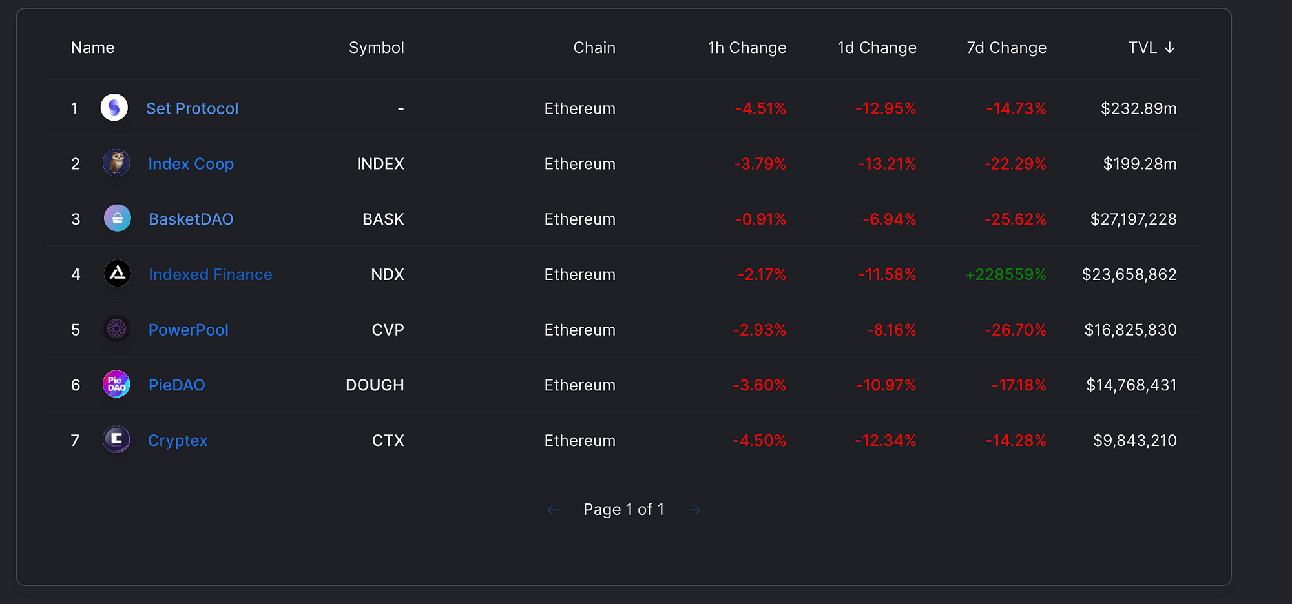Click the Index Coop owl icon
The height and width of the screenshot is (604, 1292).
pyautogui.click(x=116, y=163)
